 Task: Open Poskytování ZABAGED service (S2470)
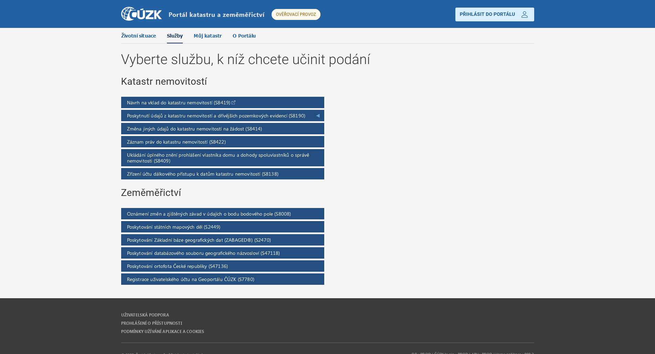[x=223, y=240]
